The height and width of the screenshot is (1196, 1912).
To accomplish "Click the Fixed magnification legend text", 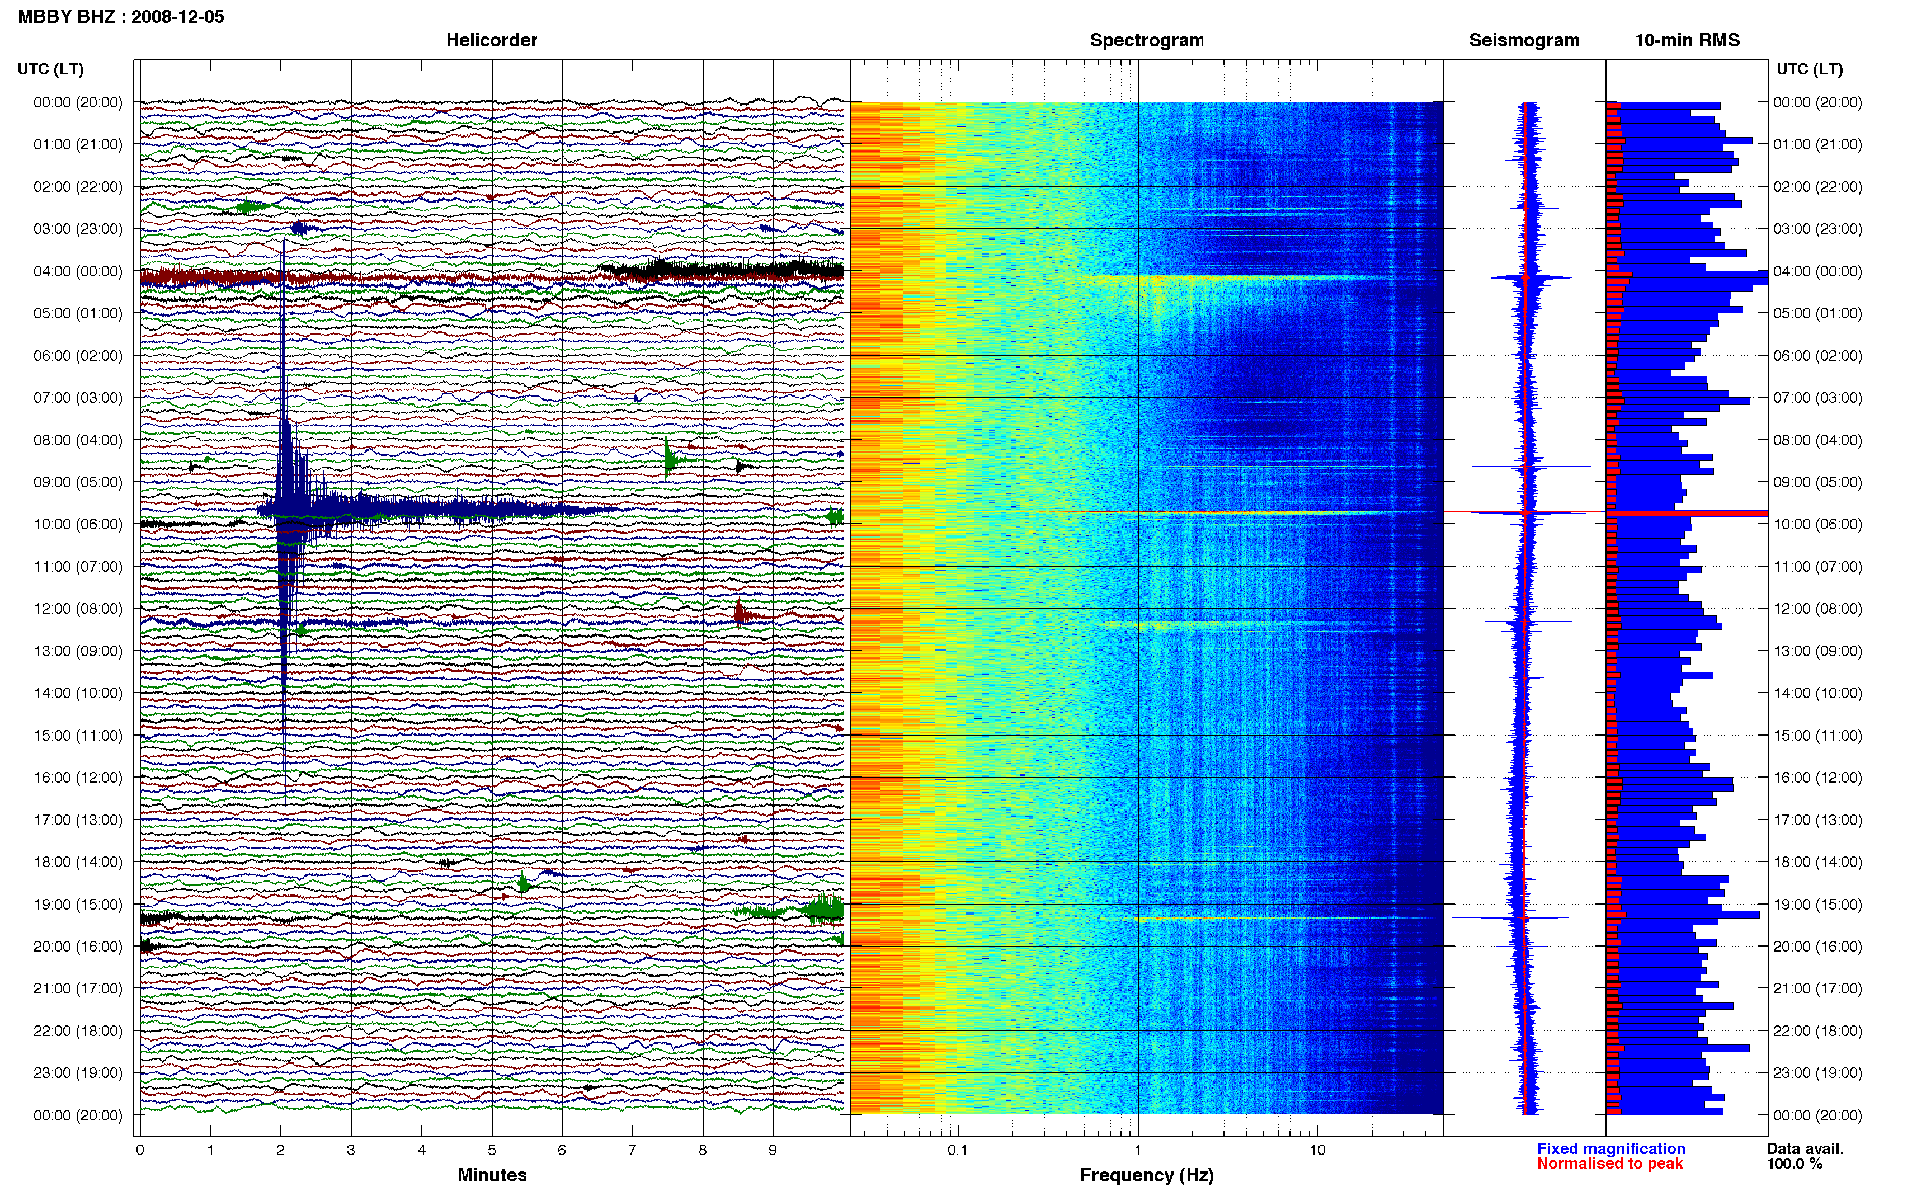I will 1610,1148.
